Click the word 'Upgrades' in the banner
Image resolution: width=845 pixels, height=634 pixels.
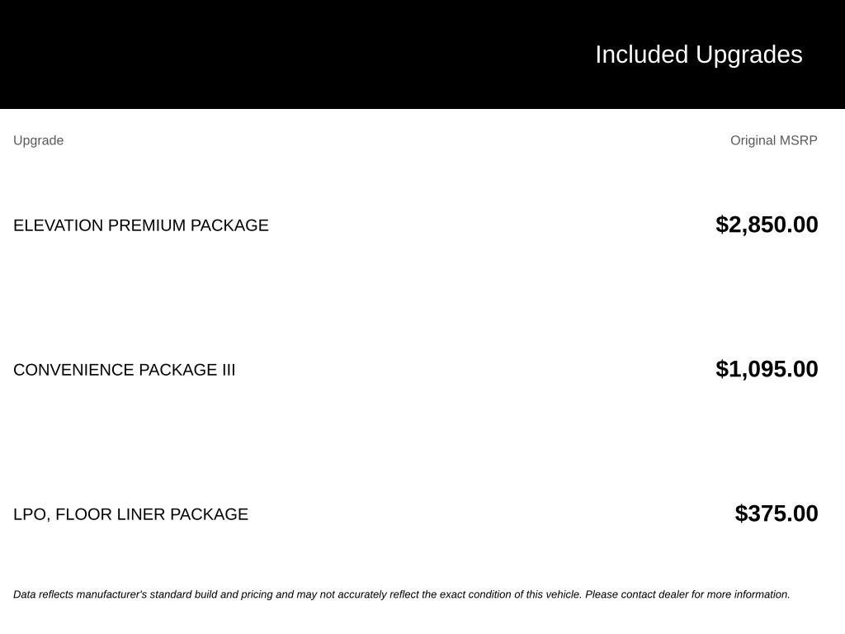(x=749, y=56)
